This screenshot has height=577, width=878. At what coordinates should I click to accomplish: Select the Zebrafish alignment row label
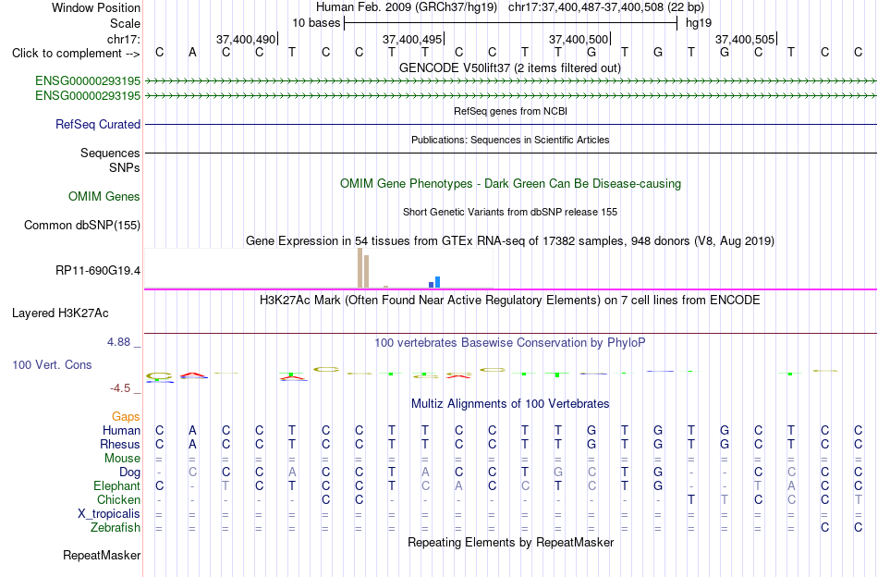point(116,528)
